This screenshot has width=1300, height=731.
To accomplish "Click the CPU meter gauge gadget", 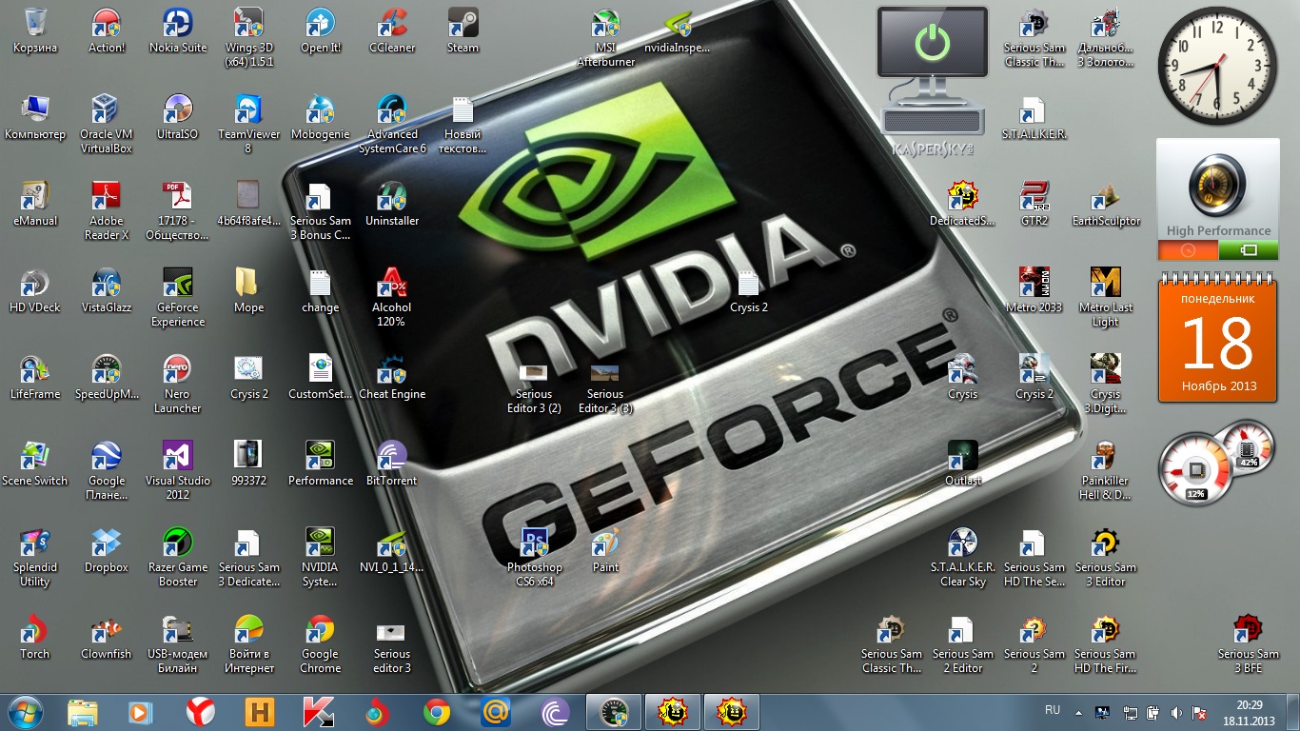I will [1196, 469].
